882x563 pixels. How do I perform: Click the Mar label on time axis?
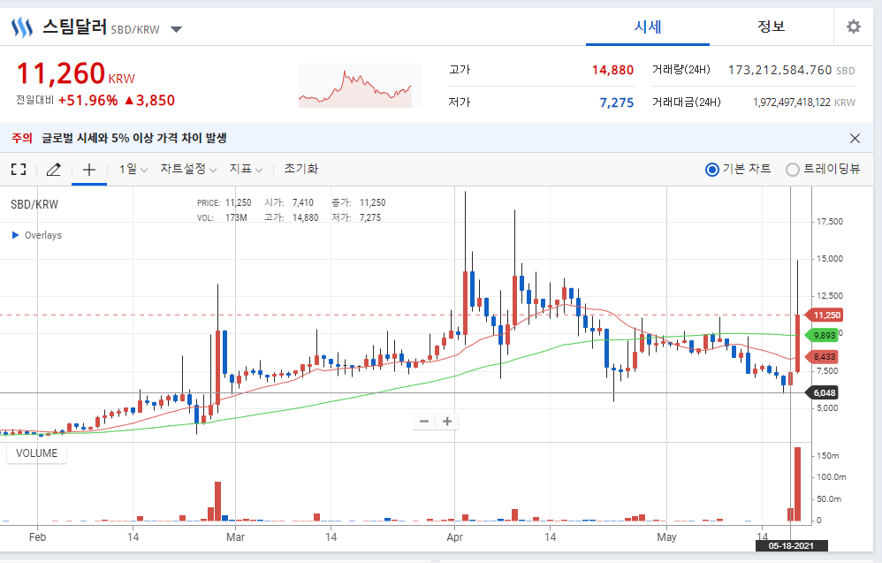point(235,537)
